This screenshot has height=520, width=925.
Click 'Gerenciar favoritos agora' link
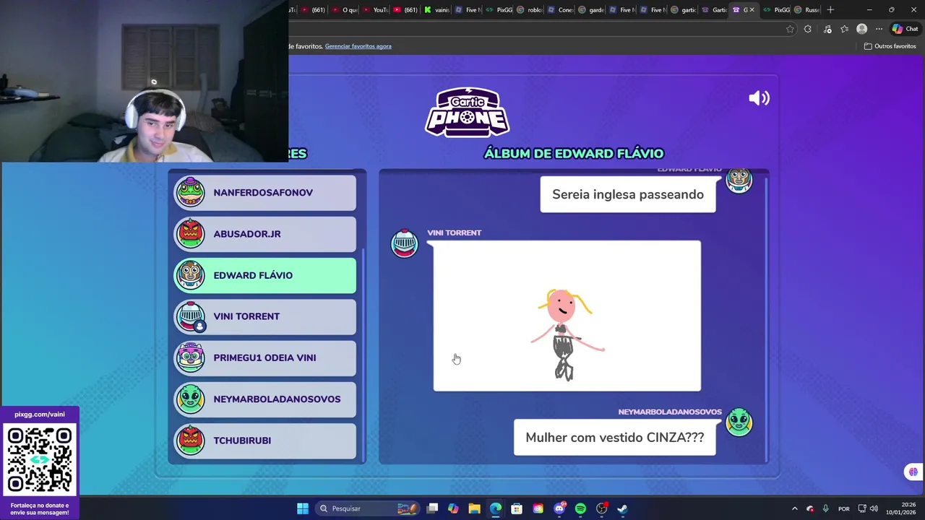click(x=358, y=46)
